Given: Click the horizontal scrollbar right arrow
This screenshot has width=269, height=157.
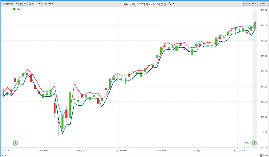Looking at the screenshot, I should tap(263, 155).
